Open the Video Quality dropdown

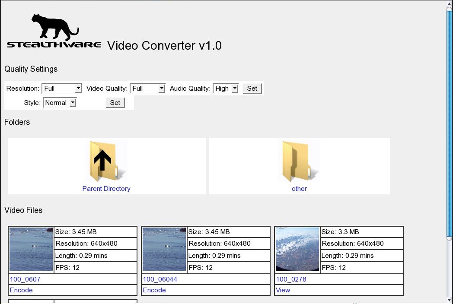coord(148,88)
